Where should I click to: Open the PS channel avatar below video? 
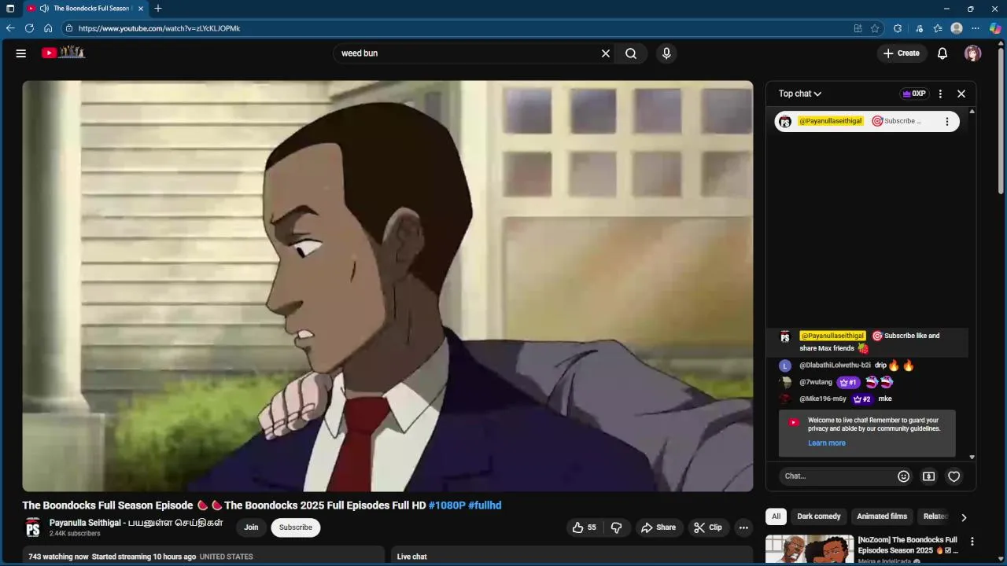[x=33, y=527]
